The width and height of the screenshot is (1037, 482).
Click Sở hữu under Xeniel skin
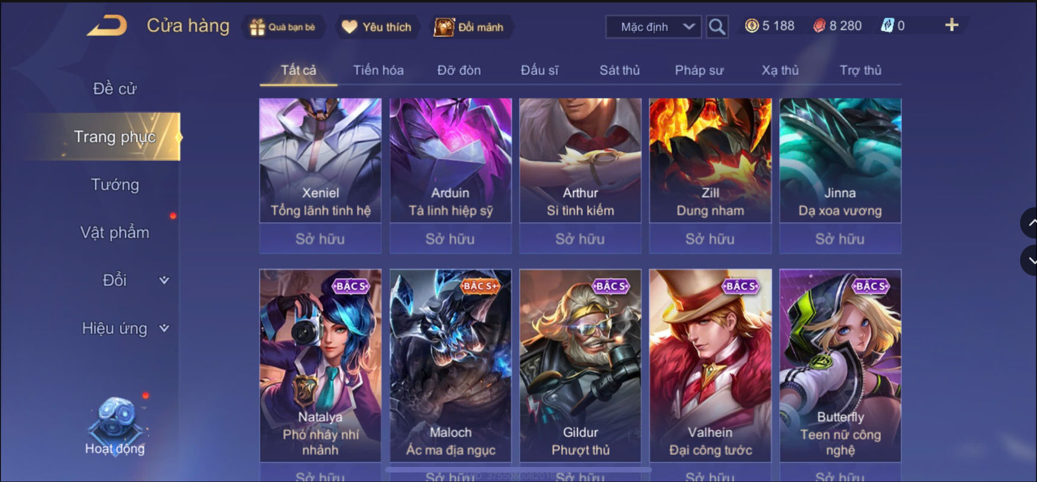pyautogui.click(x=320, y=239)
